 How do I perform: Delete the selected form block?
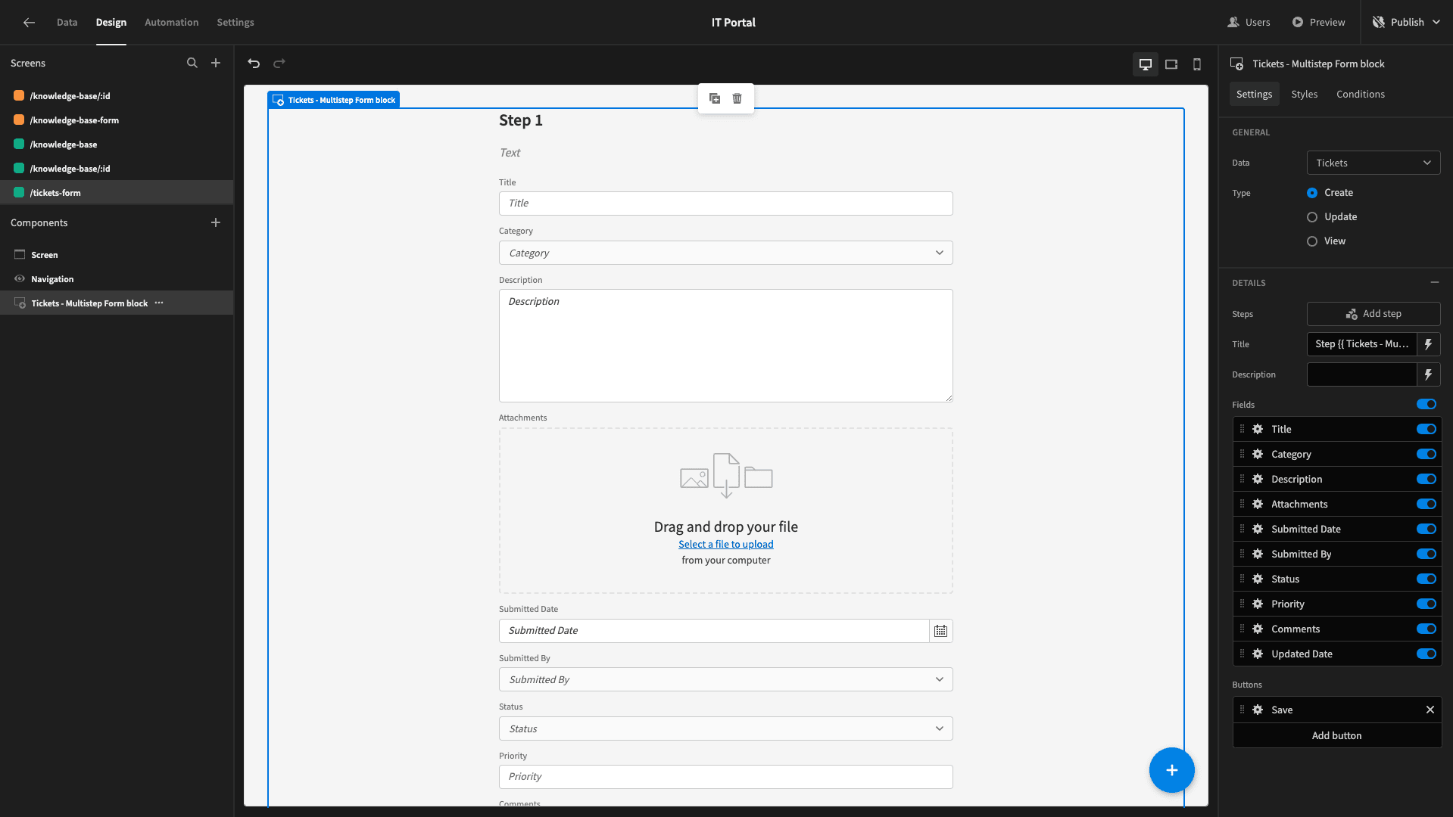point(737,98)
